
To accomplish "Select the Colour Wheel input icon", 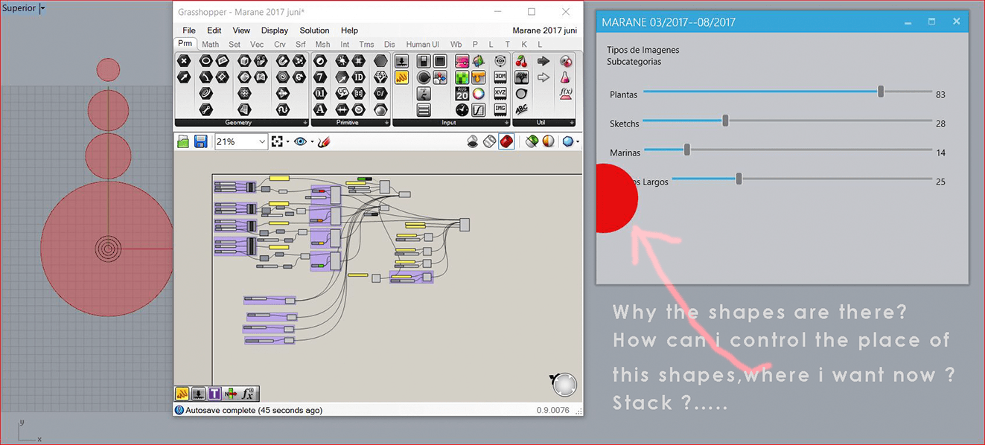I will click(x=478, y=94).
